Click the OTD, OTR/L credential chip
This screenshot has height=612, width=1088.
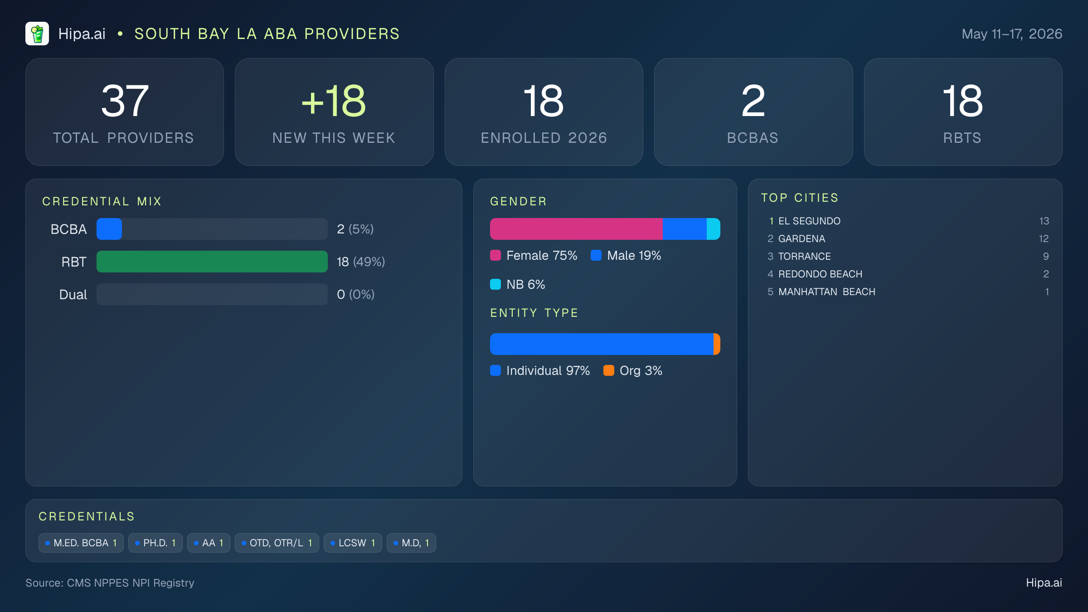(x=277, y=543)
